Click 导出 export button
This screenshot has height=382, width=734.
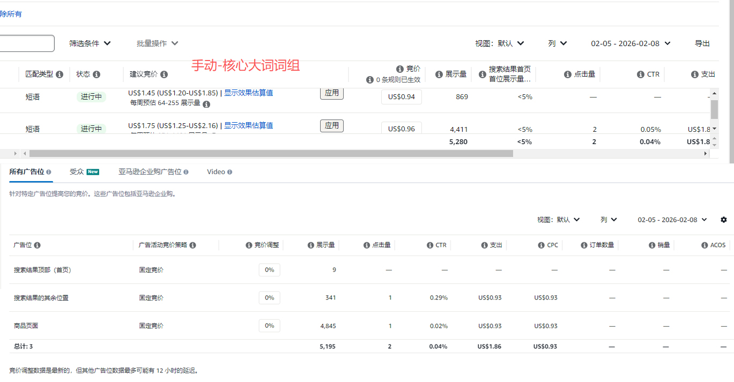click(702, 43)
